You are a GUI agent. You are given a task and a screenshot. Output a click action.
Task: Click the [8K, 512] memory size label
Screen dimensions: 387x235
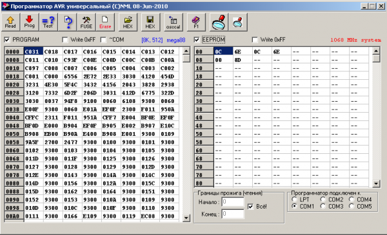152,40
